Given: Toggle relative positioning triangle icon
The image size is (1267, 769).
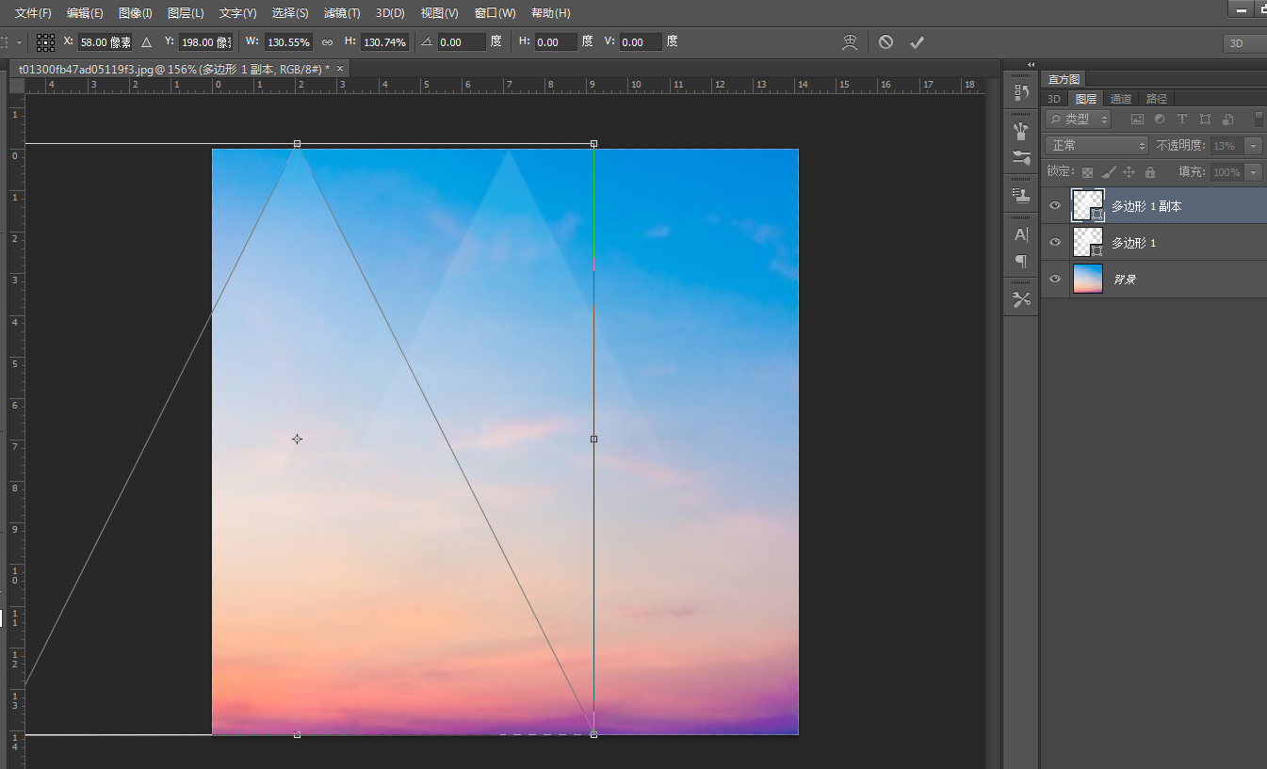Looking at the screenshot, I should [x=146, y=42].
